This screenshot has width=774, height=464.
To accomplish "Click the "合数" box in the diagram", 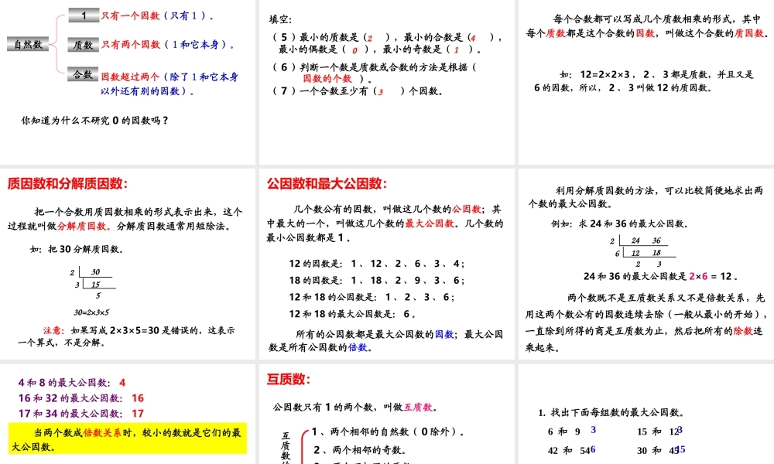I will [82, 74].
